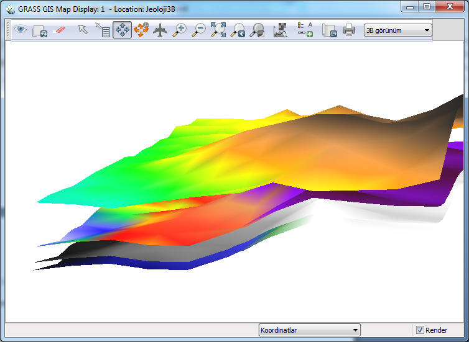Open the 3B görünüm view dropdown
Viewport: 469px width, 342px height.
point(398,30)
